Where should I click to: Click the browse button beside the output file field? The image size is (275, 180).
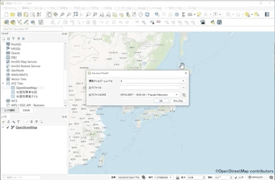click(x=183, y=88)
